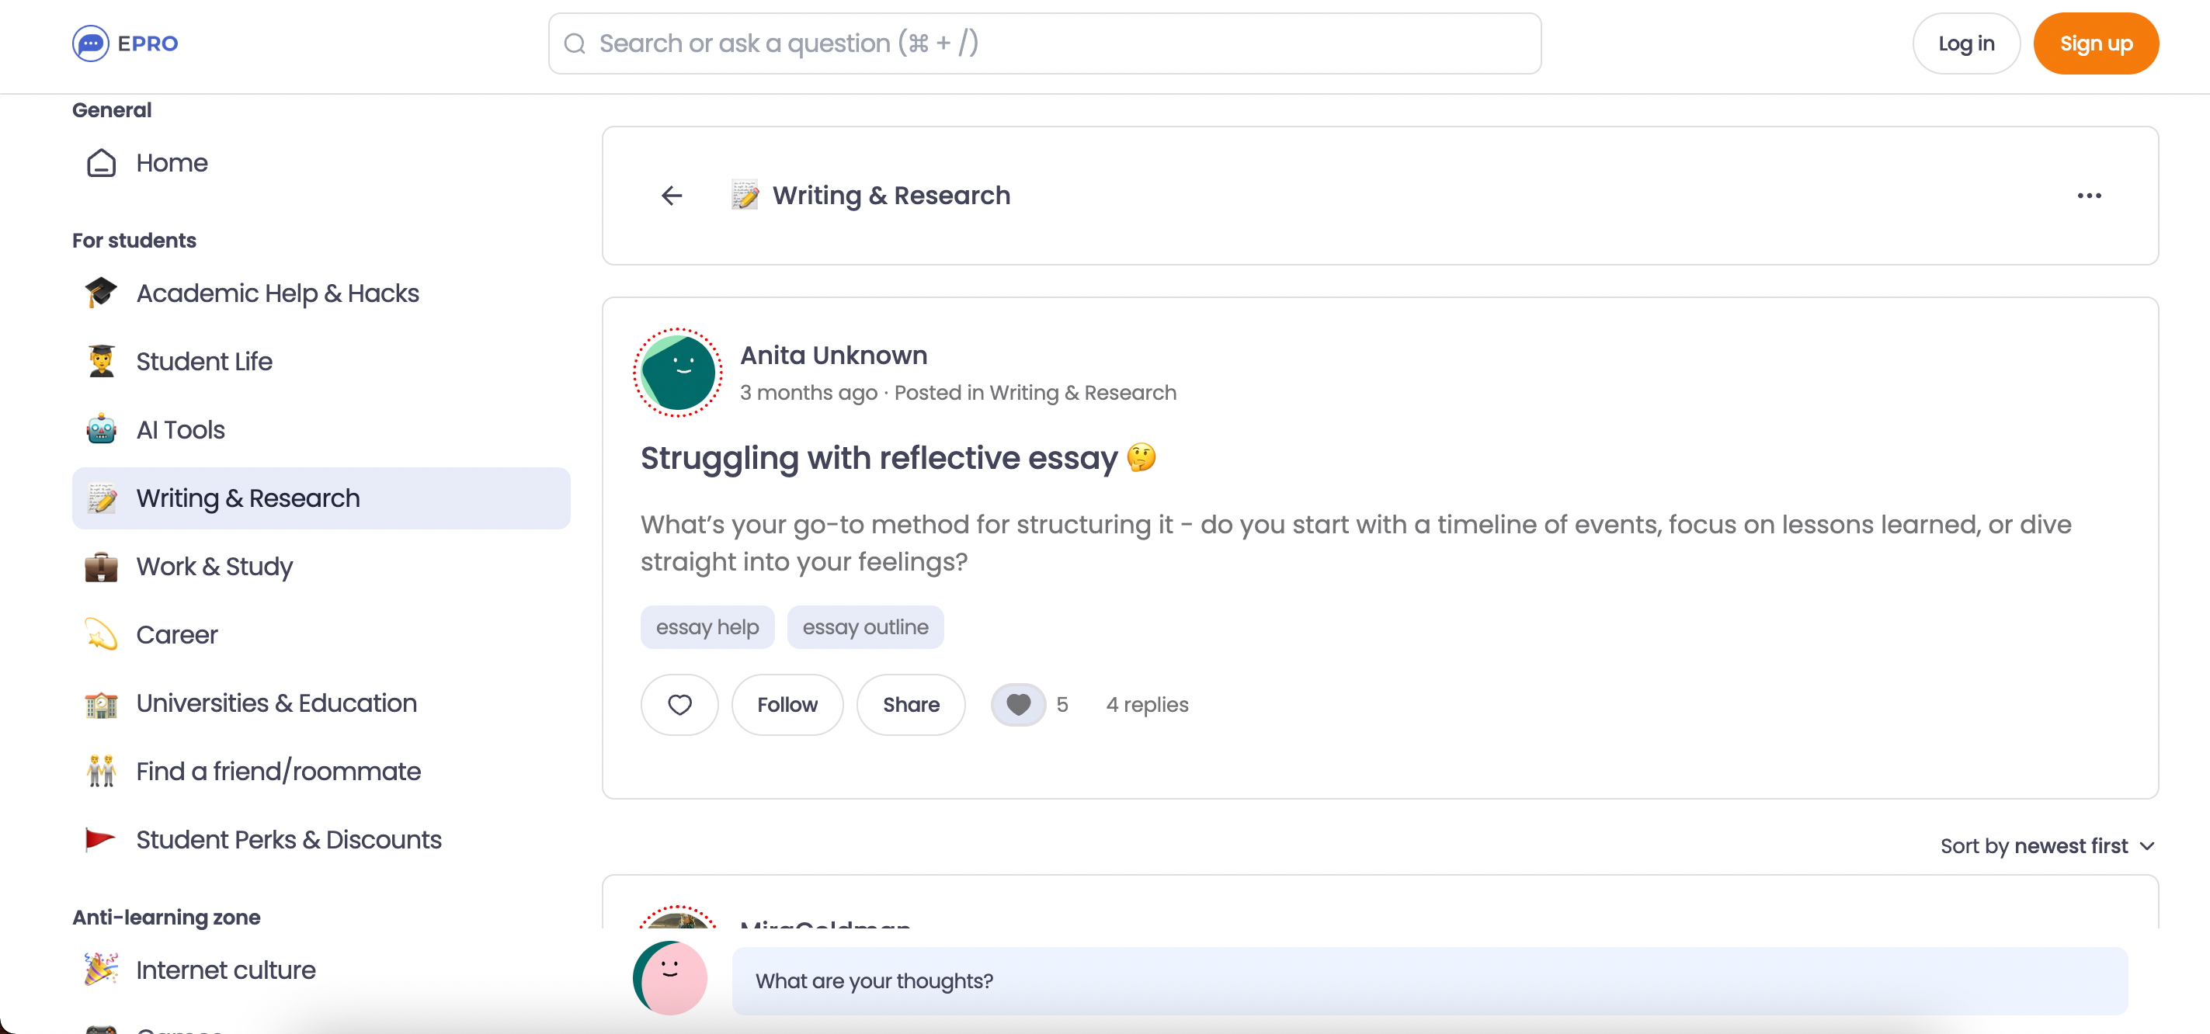Select the Academic Help & Hacks graduation cap icon
The image size is (2210, 1034).
pos(100,293)
